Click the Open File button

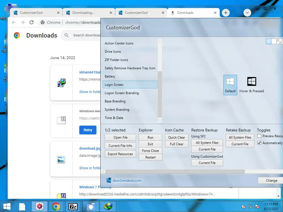[120, 137]
